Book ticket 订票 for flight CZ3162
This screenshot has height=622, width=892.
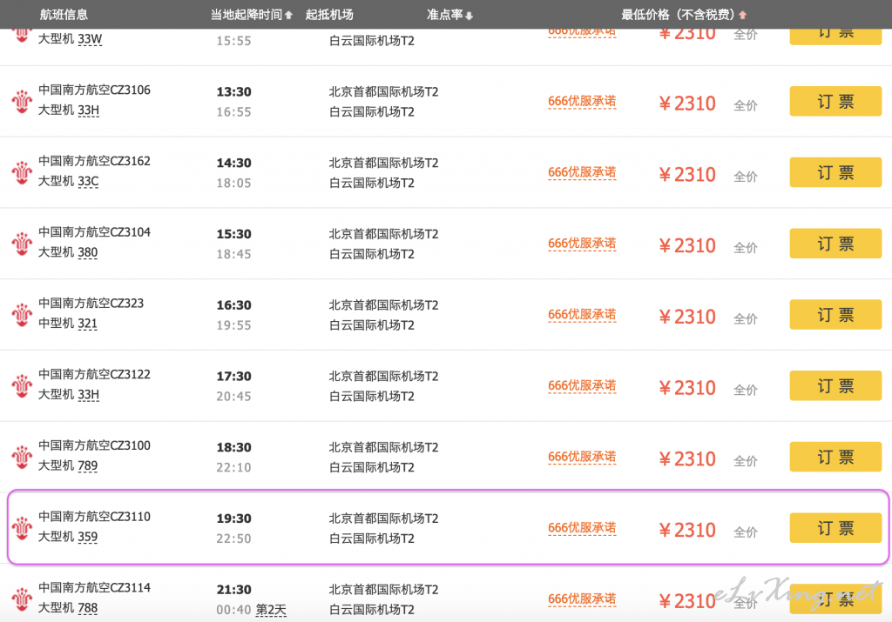point(835,172)
